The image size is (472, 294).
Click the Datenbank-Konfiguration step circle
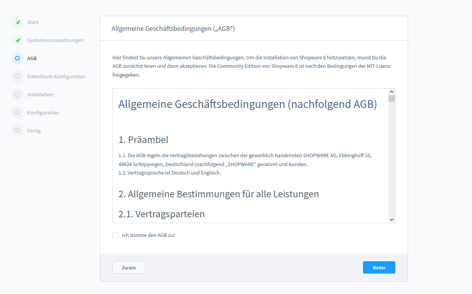click(x=17, y=76)
